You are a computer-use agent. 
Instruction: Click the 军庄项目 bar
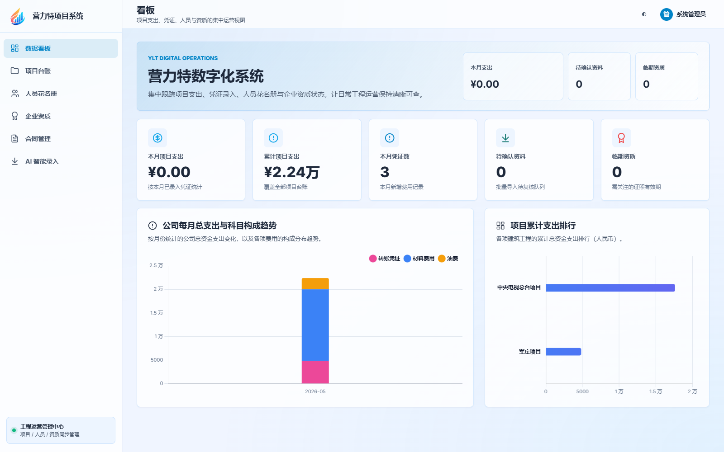(x=563, y=352)
